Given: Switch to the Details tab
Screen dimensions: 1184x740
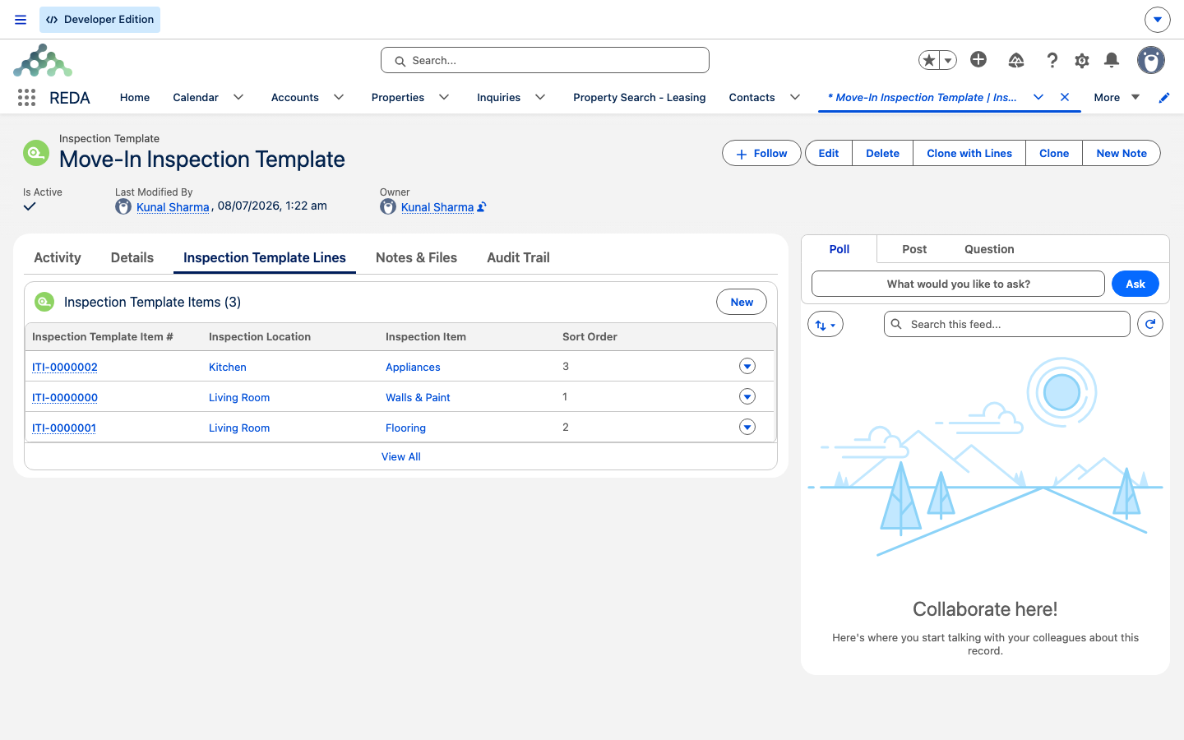Looking at the screenshot, I should pos(132,257).
